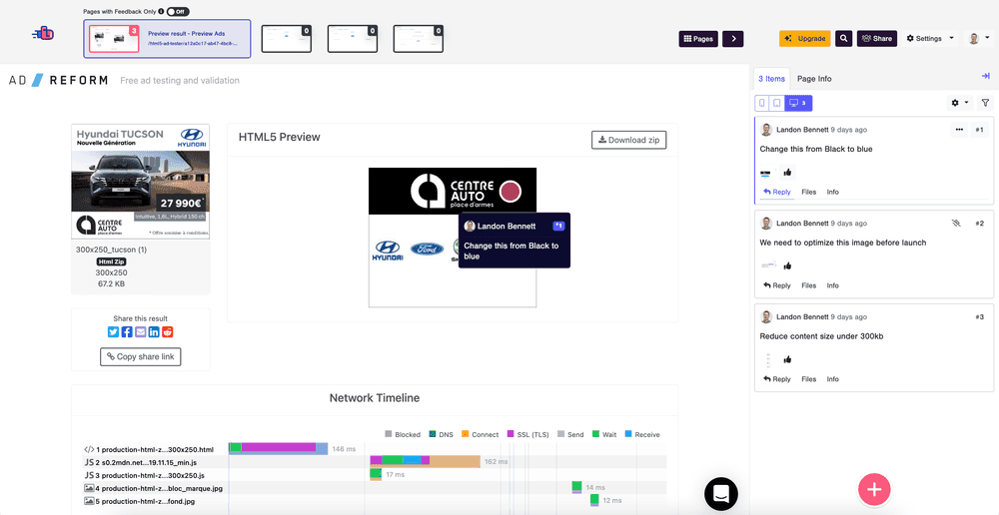Click the red feedback pin on ad preview
The height and width of the screenshot is (515, 999).
[510, 191]
